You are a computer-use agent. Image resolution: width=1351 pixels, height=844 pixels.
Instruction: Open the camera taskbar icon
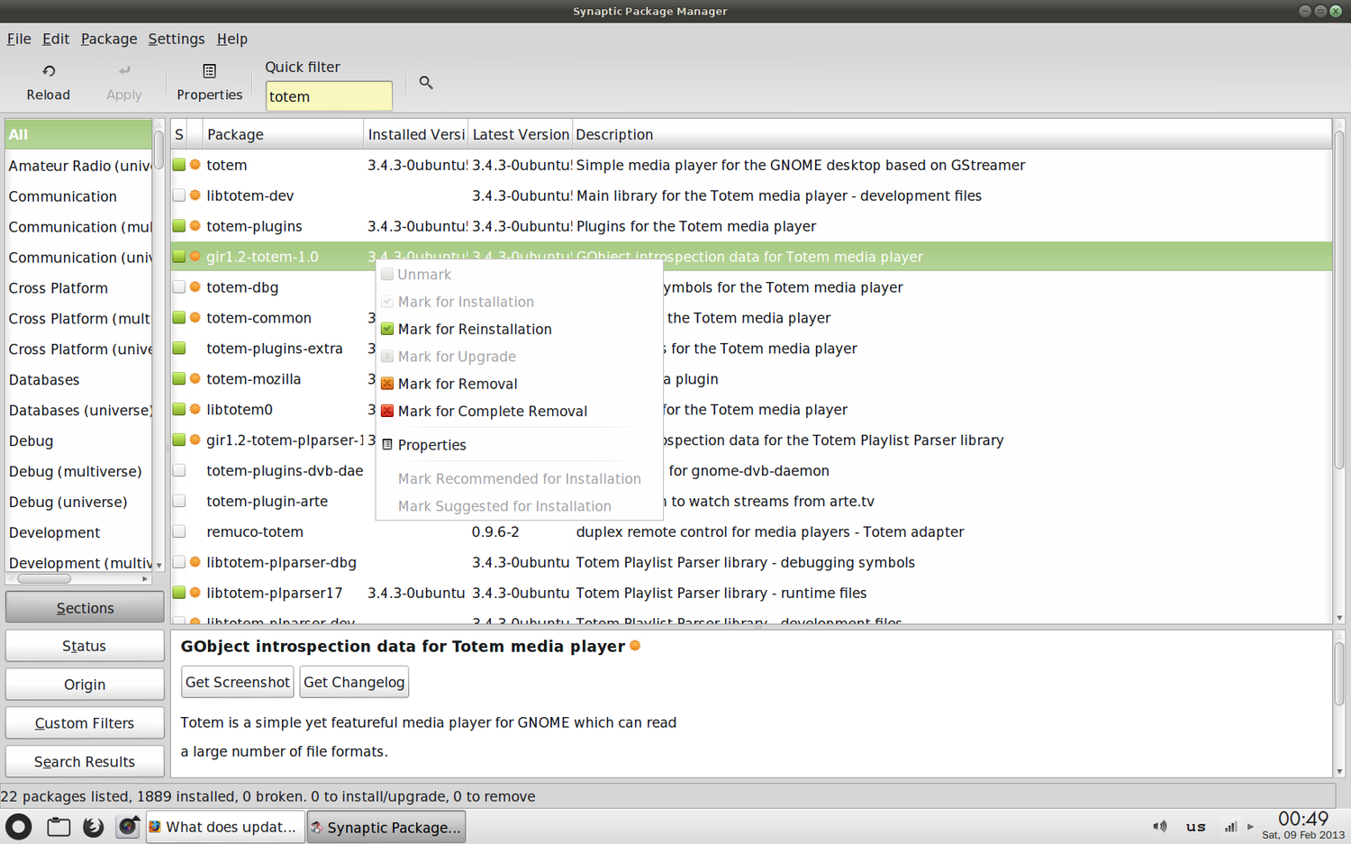[128, 827]
